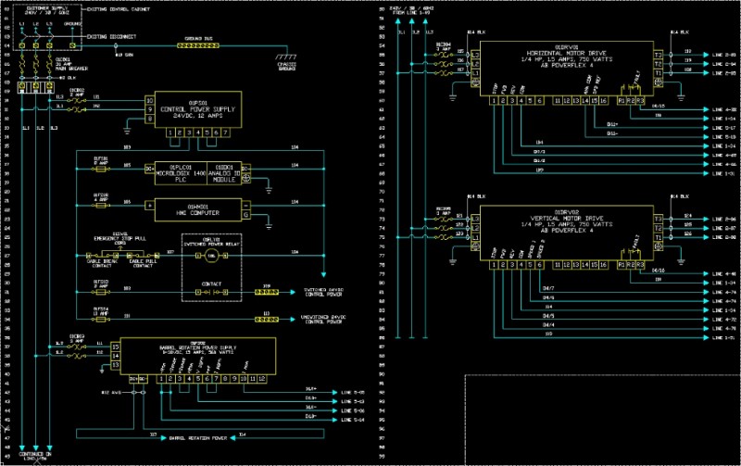
Task: Select the BARREL ROTATION POWER label
Action: coord(198,438)
